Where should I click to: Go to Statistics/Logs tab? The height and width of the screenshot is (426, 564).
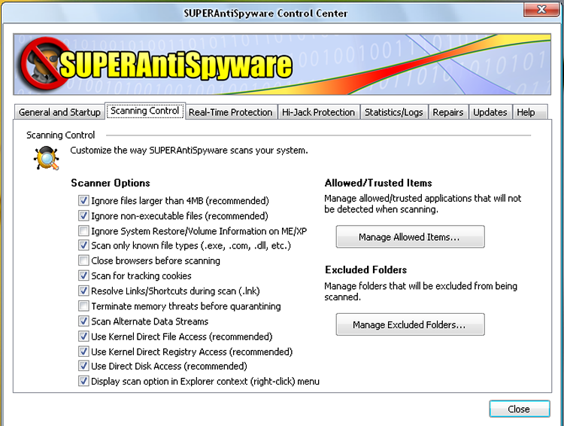coord(394,112)
